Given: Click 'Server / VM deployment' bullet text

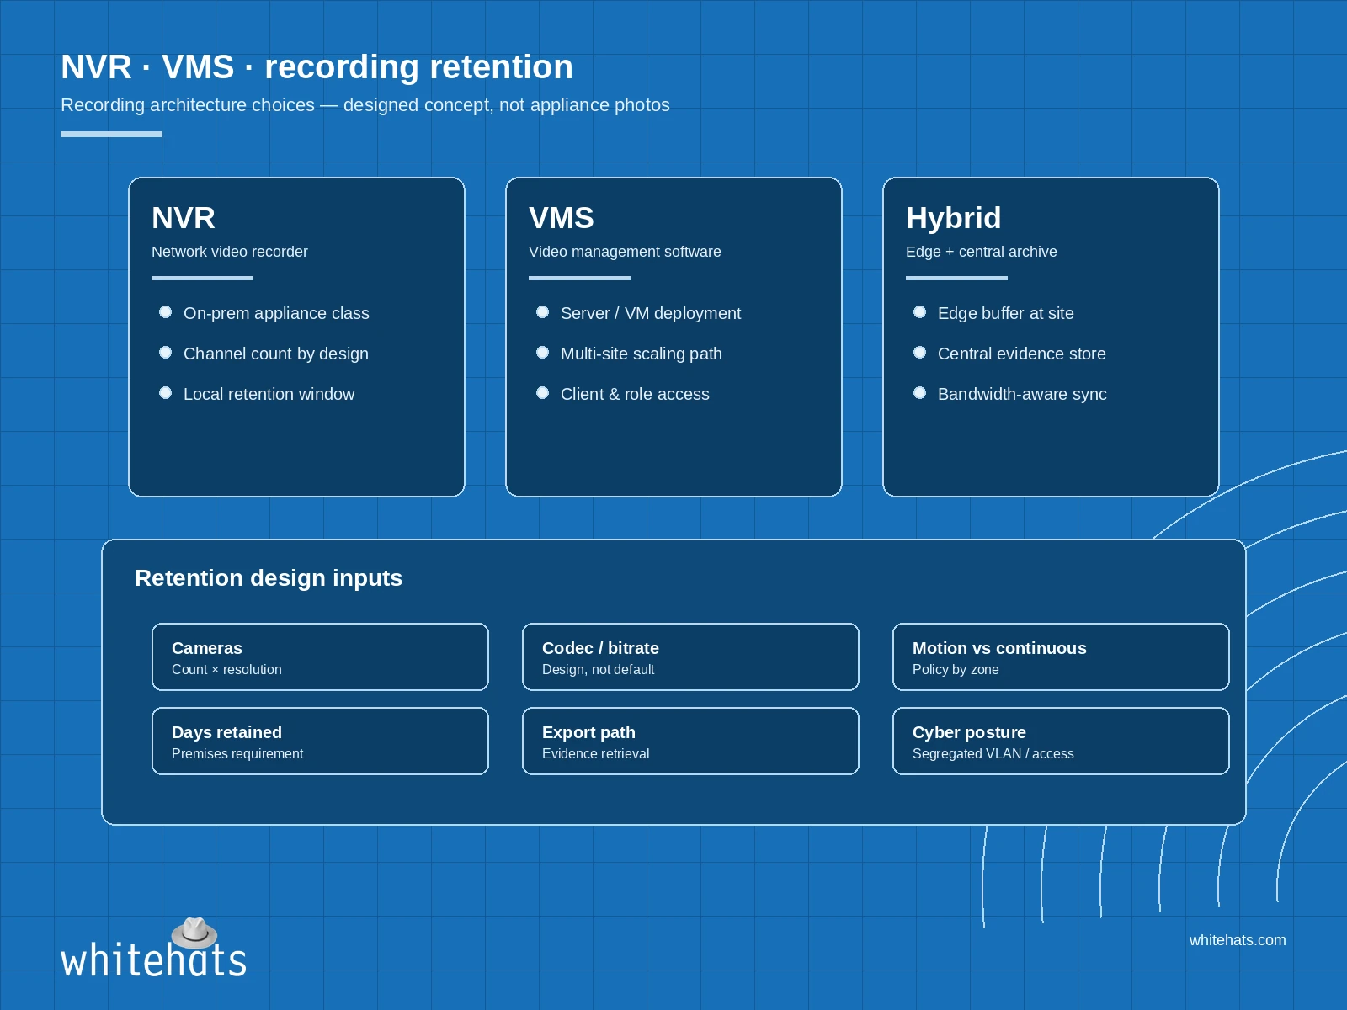Looking at the screenshot, I should [651, 313].
